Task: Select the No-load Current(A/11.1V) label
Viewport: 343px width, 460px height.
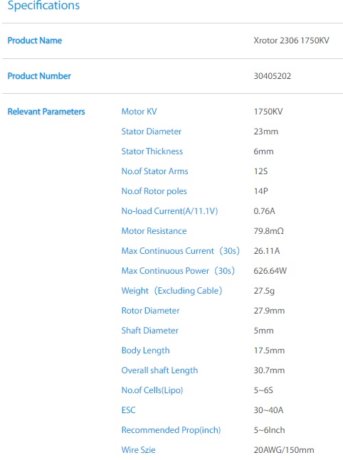Action: [170, 211]
